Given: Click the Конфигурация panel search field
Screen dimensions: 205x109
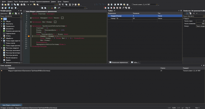Looking at the screenshot, I should [x=10, y=16].
